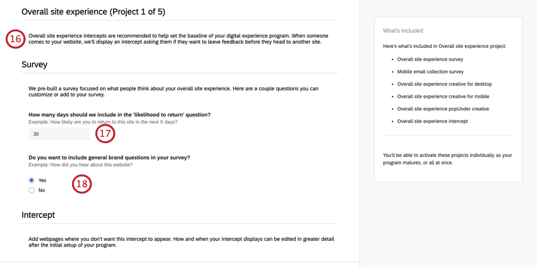537x268 pixels.
Task: Click the likelihood to return question label
Action: point(119,115)
